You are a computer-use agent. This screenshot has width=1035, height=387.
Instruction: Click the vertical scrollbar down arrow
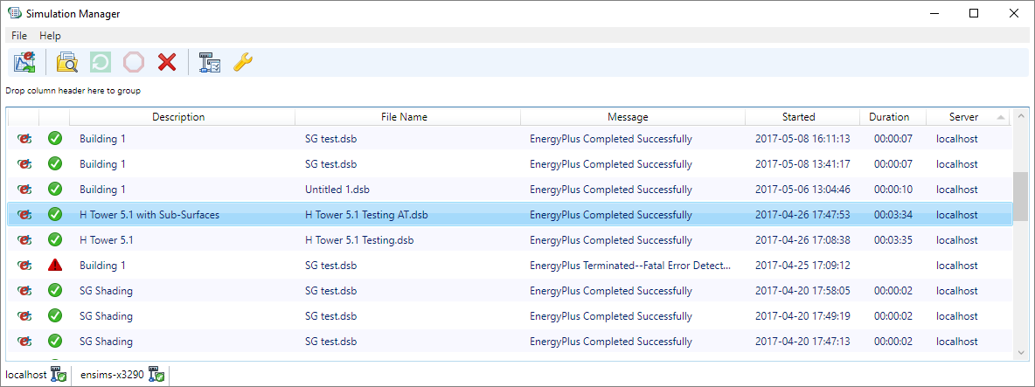coord(1020,352)
